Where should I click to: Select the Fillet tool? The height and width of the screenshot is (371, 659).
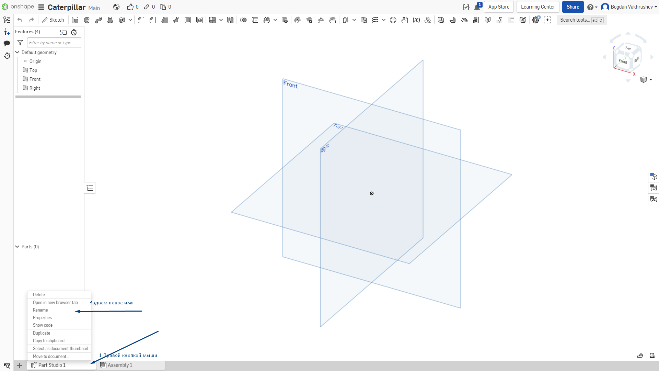point(141,20)
